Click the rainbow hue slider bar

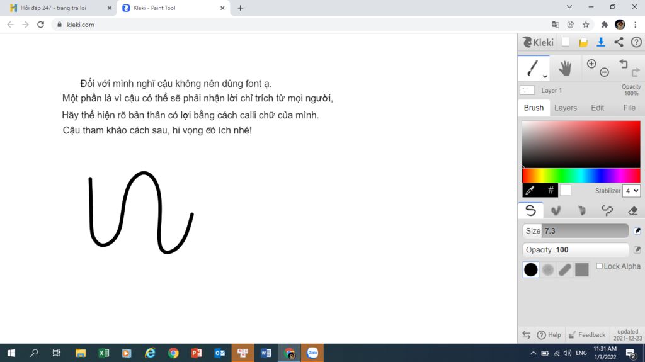point(581,176)
